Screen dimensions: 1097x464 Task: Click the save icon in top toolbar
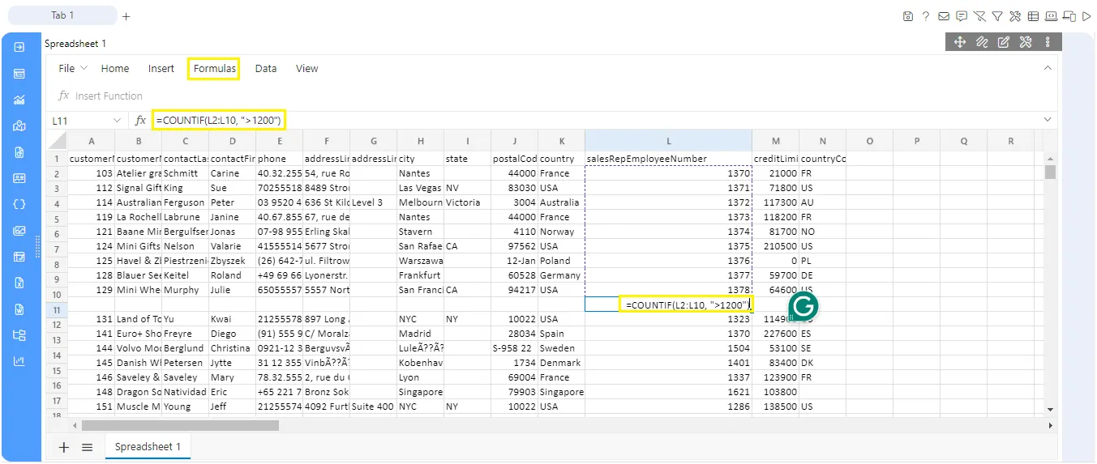[x=908, y=15]
